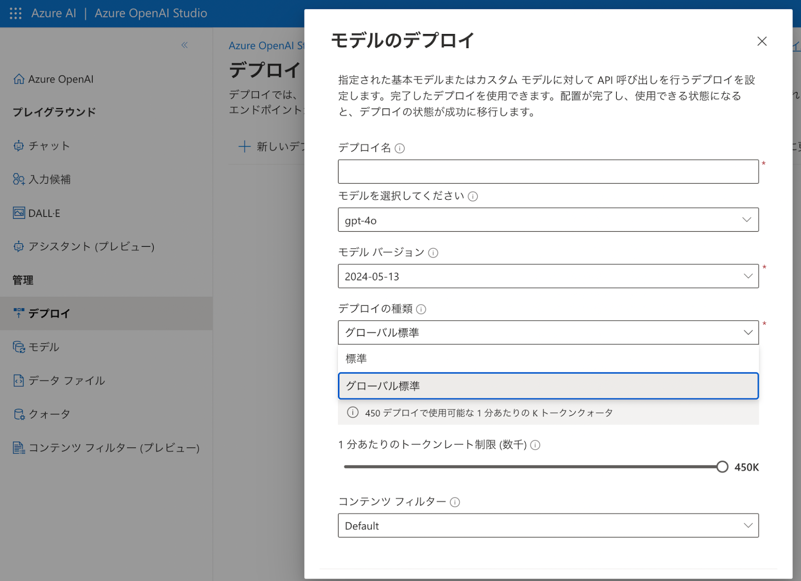Screen dimensions: 801x581
Task: Click info icon beside トークンレート制限
Action: coord(535,445)
